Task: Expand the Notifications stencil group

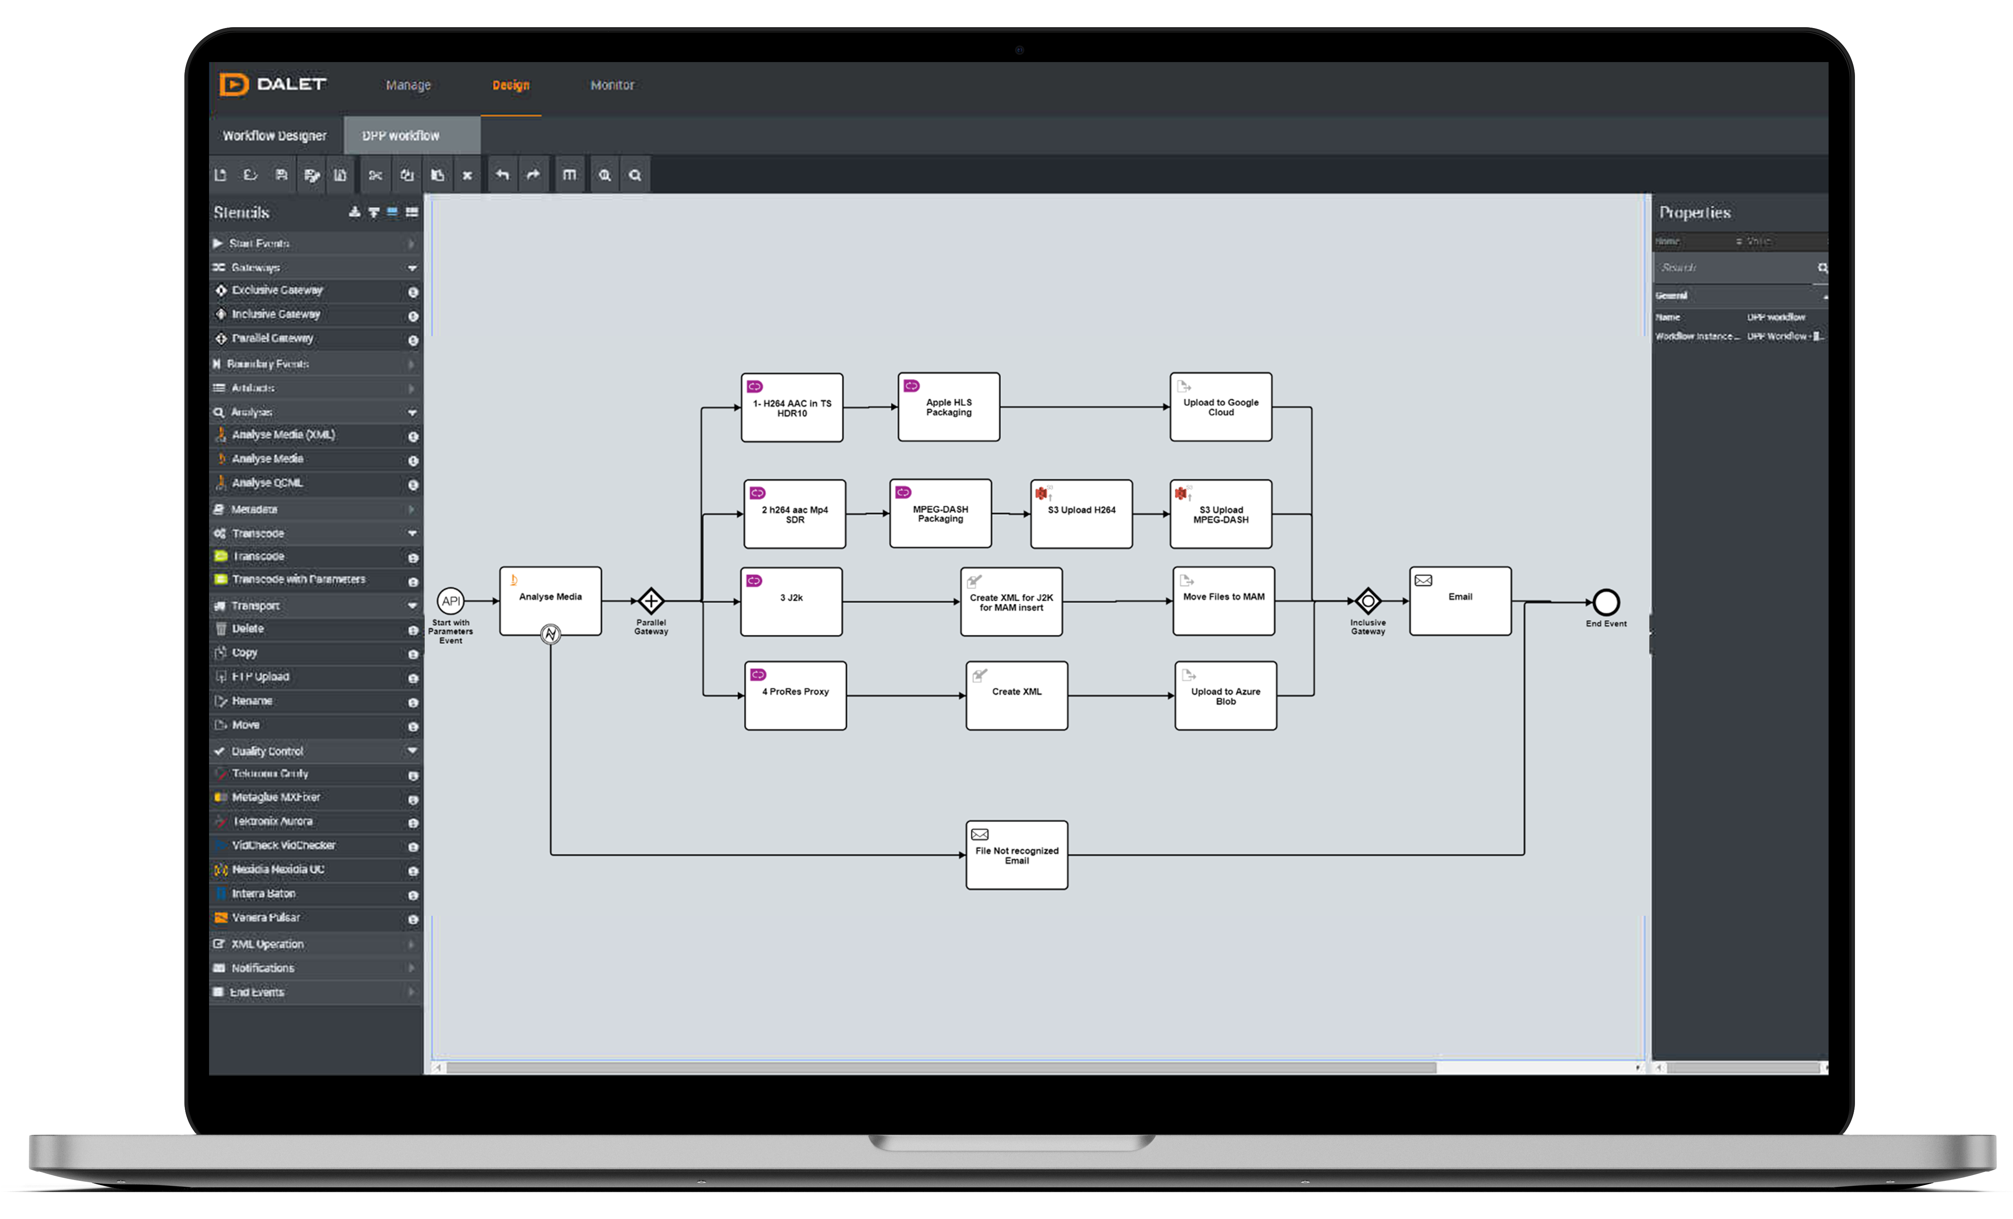Action: (411, 968)
